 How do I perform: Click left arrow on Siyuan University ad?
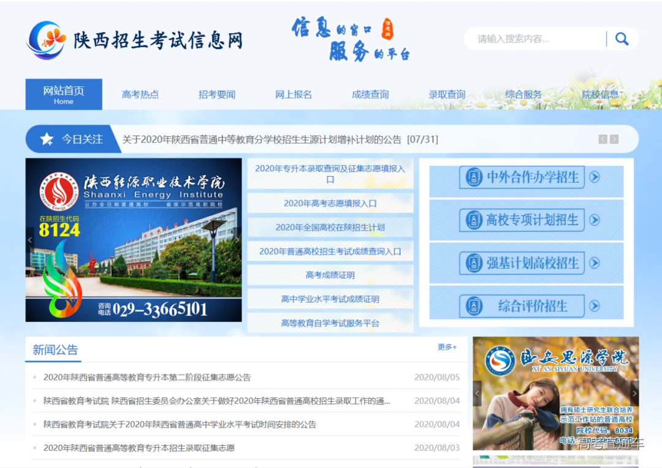coord(477,393)
